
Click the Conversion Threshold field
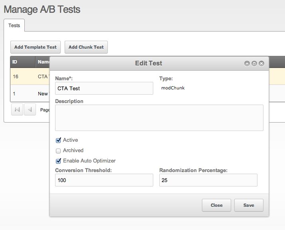pyautogui.click(x=104, y=180)
